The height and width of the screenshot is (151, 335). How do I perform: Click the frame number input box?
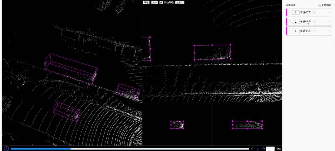[x=270, y=149]
